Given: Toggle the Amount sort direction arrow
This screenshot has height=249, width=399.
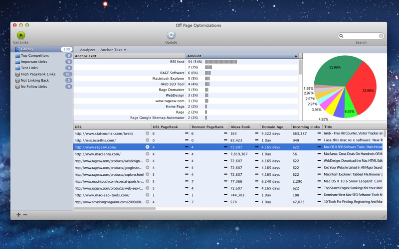Looking at the screenshot, I should [296, 56].
